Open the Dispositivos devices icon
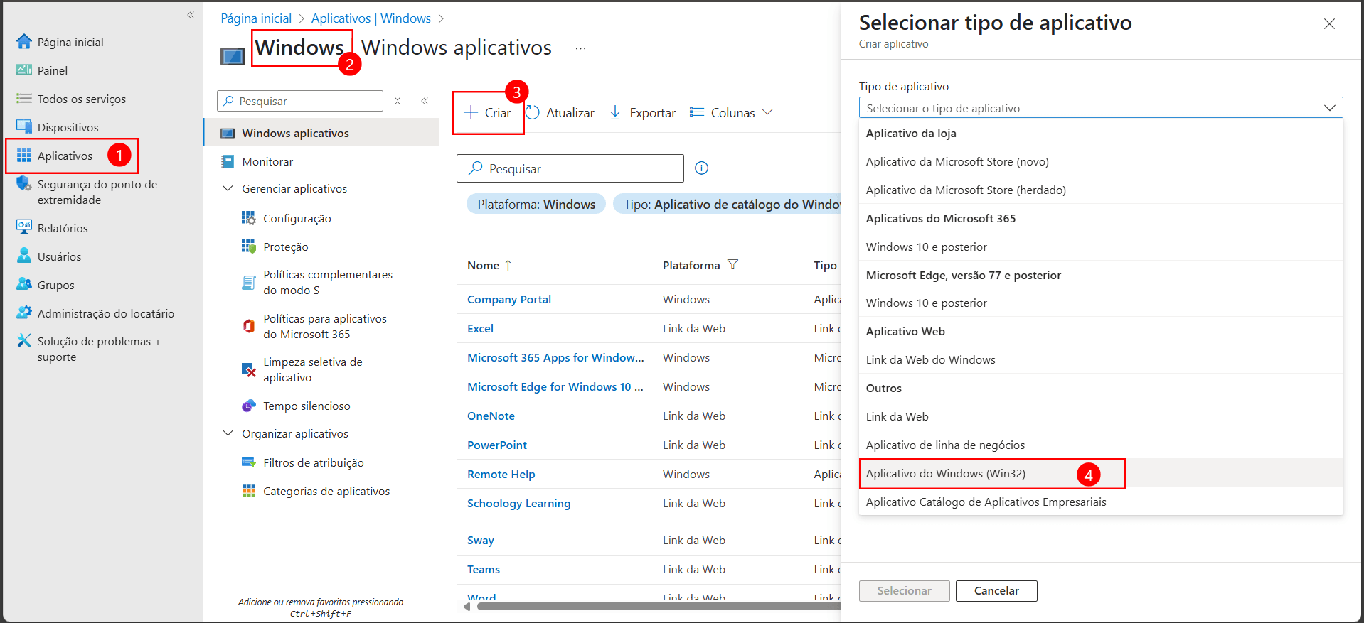The width and height of the screenshot is (1364, 623). pyautogui.click(x=24, y=126)
